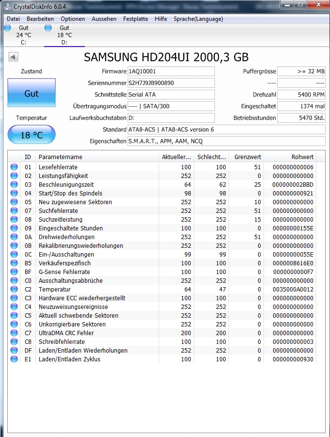Image resolution: width=330 pixels, height=437 pixels.
Task: Click the CrystalDiskInfo title bar app icon
Action: point(8,6)
